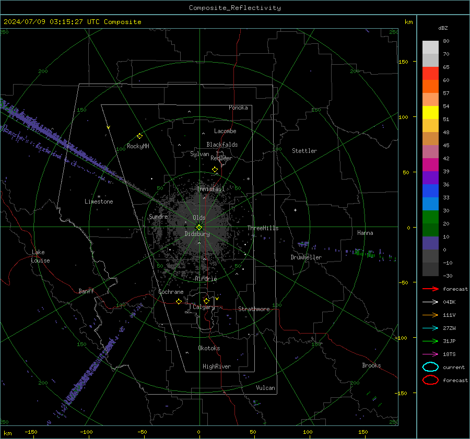Click the red forecast arrow in the legend
This screenshot has height=439, width=470.
pos(430,289)
